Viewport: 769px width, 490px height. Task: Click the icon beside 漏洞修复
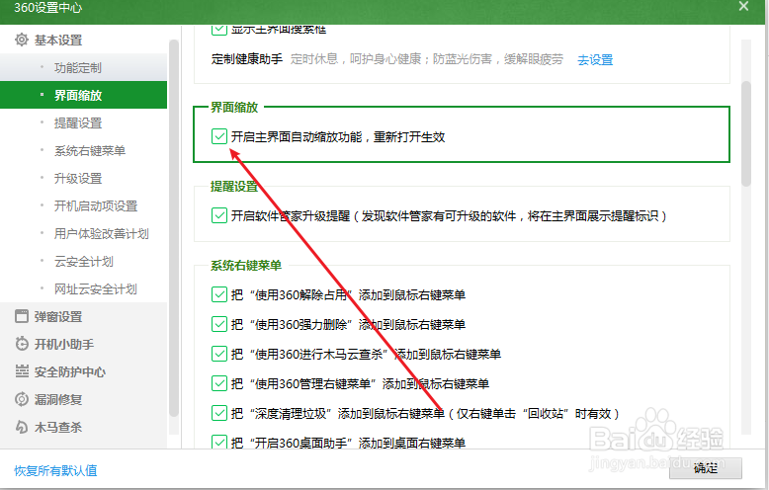click(x=22, y=399)
